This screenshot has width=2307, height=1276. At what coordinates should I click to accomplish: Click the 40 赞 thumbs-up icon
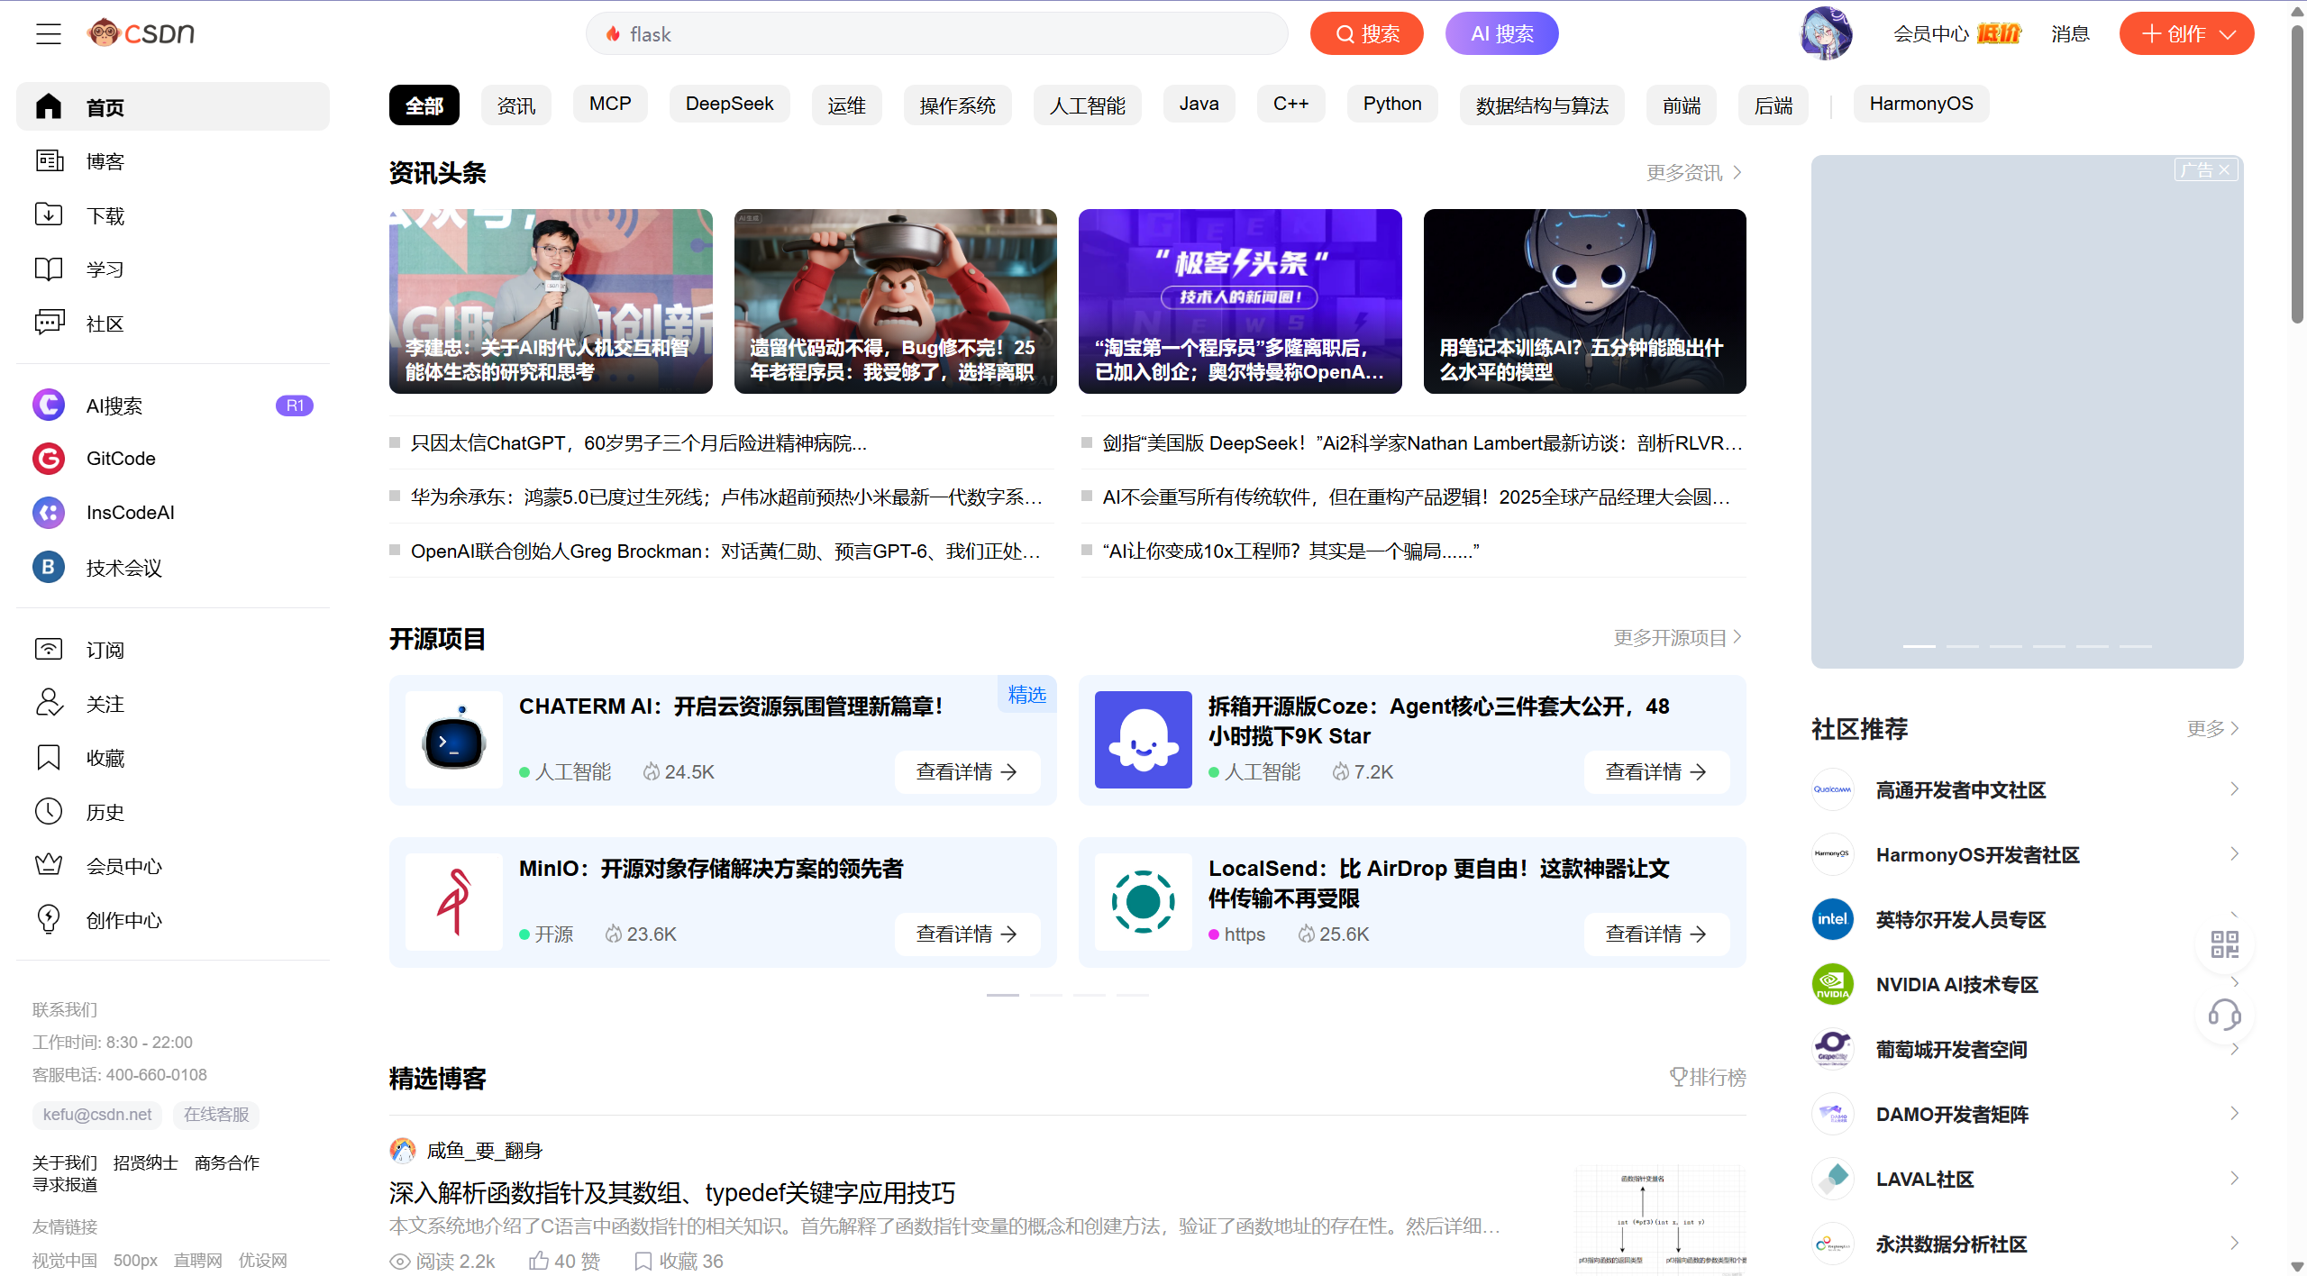(539, 1261)
